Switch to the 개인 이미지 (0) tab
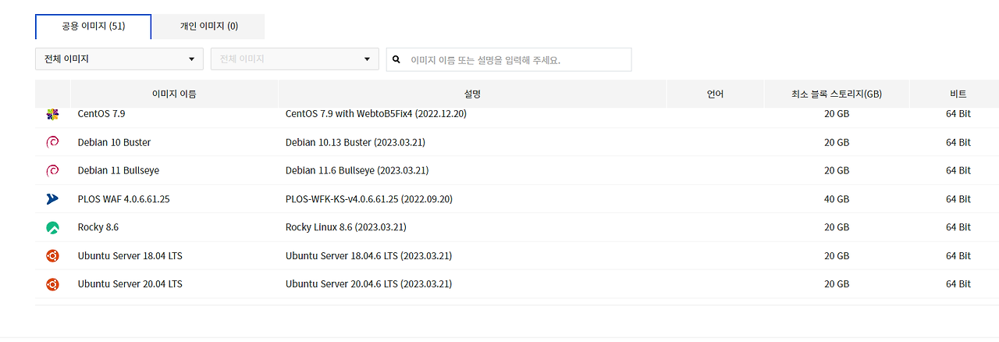Image resolution: width=999 pixels, height=342 pixels. (x=209, y=26)
